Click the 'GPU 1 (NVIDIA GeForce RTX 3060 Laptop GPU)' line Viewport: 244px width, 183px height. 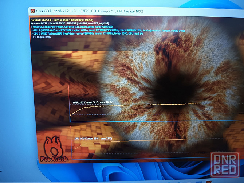click(108, 30)
